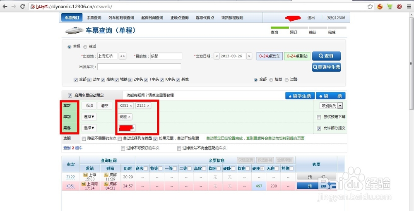Click into the 出发车次 input field
The image size is (414, 211).
[139, 67]
